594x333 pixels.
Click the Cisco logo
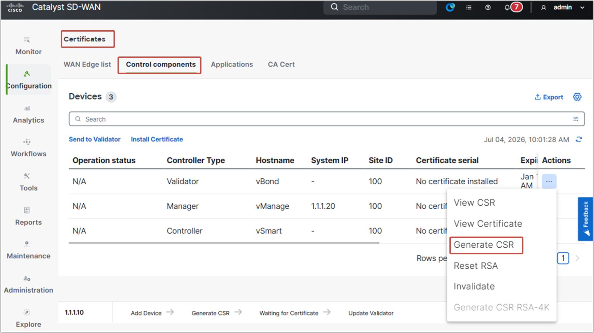pyautogui.click(x=15, y=7)
